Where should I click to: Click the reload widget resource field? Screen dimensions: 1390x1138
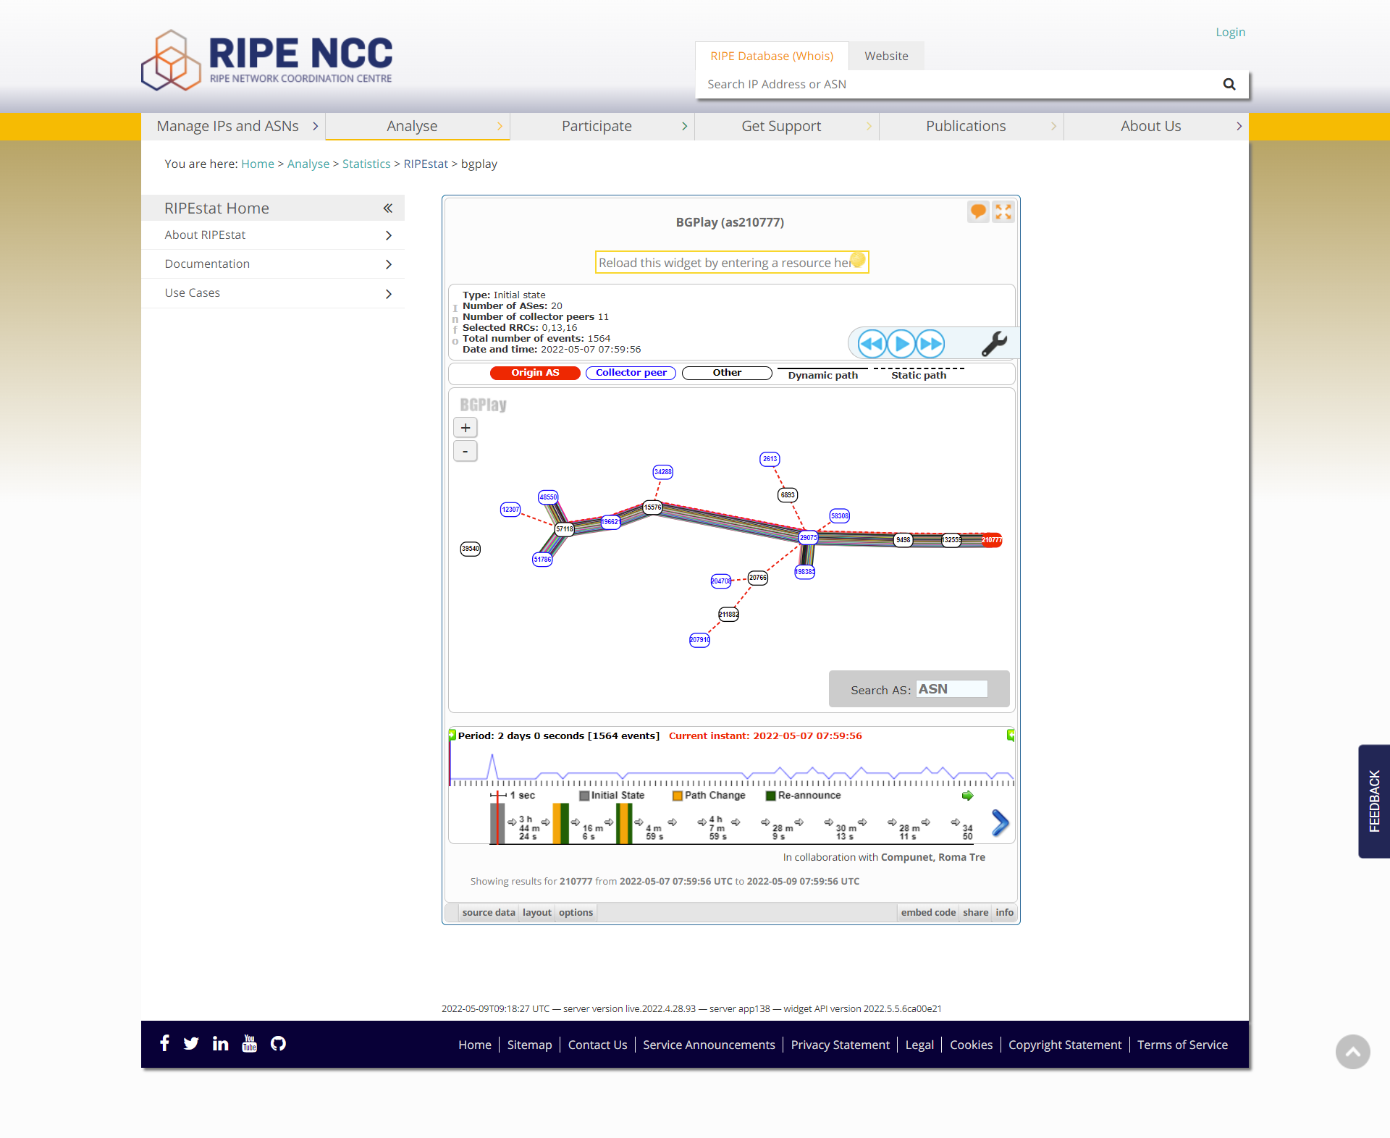tap(732, 262)
